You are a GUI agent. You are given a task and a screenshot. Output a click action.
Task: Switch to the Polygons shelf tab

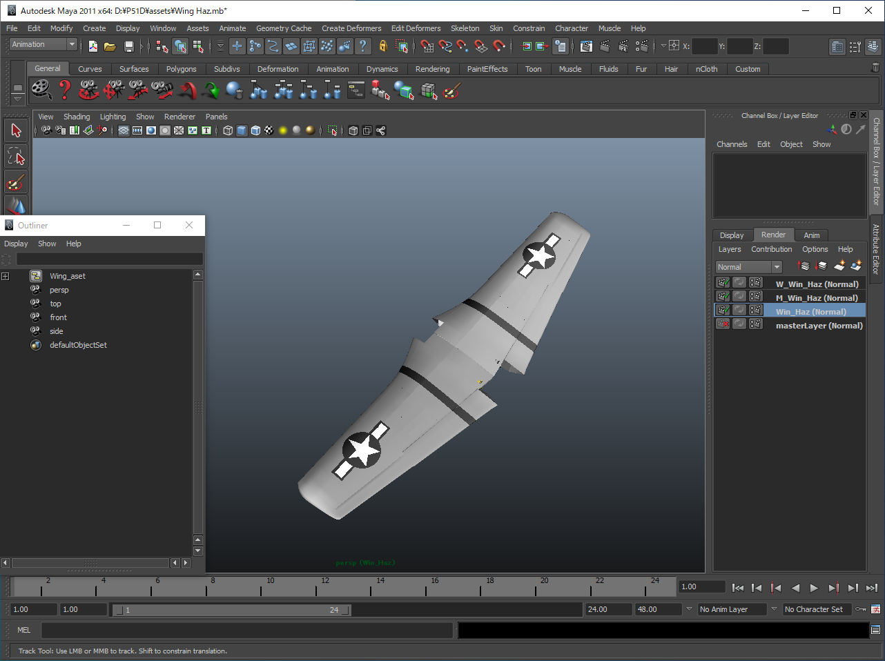(181, 69)
